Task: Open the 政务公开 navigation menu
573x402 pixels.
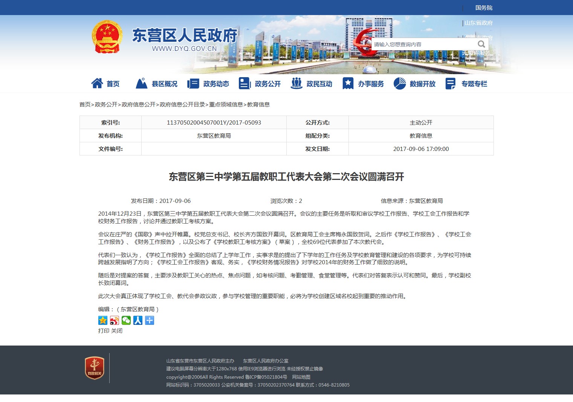Action: [260, 84]
